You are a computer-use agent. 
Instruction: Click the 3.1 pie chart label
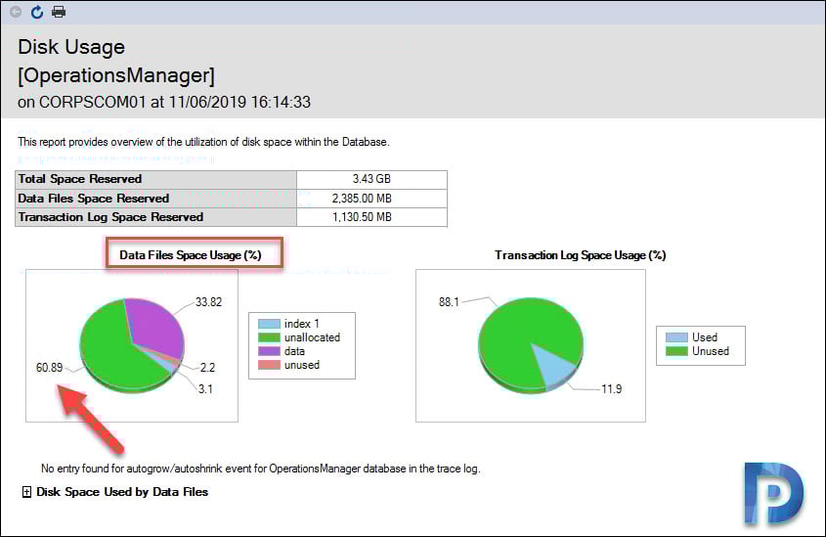205,389
